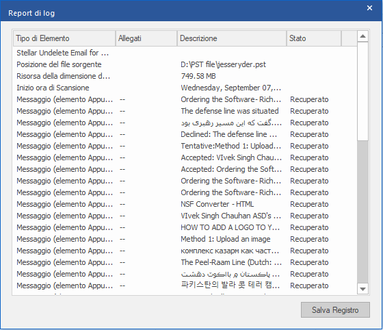
Task: Click the scrollbar down arrow
Action: click(362, 289)
